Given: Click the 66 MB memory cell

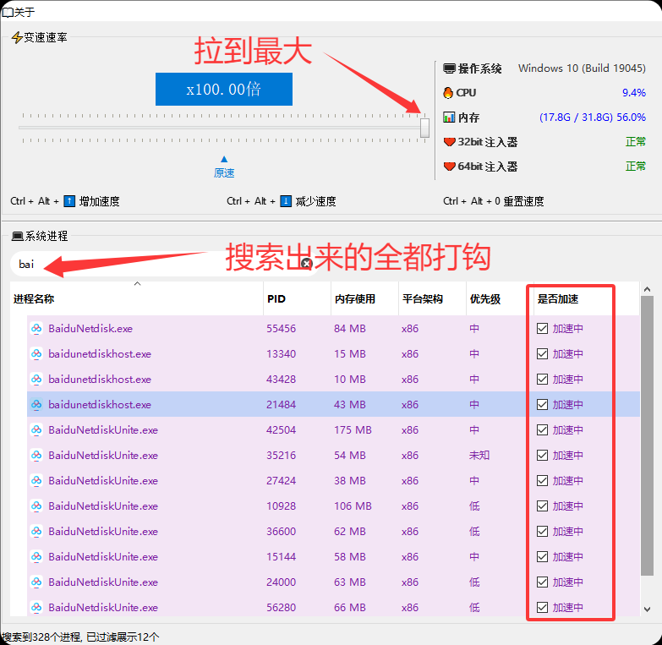Looking at the screenshot, I should pos(349,607).
